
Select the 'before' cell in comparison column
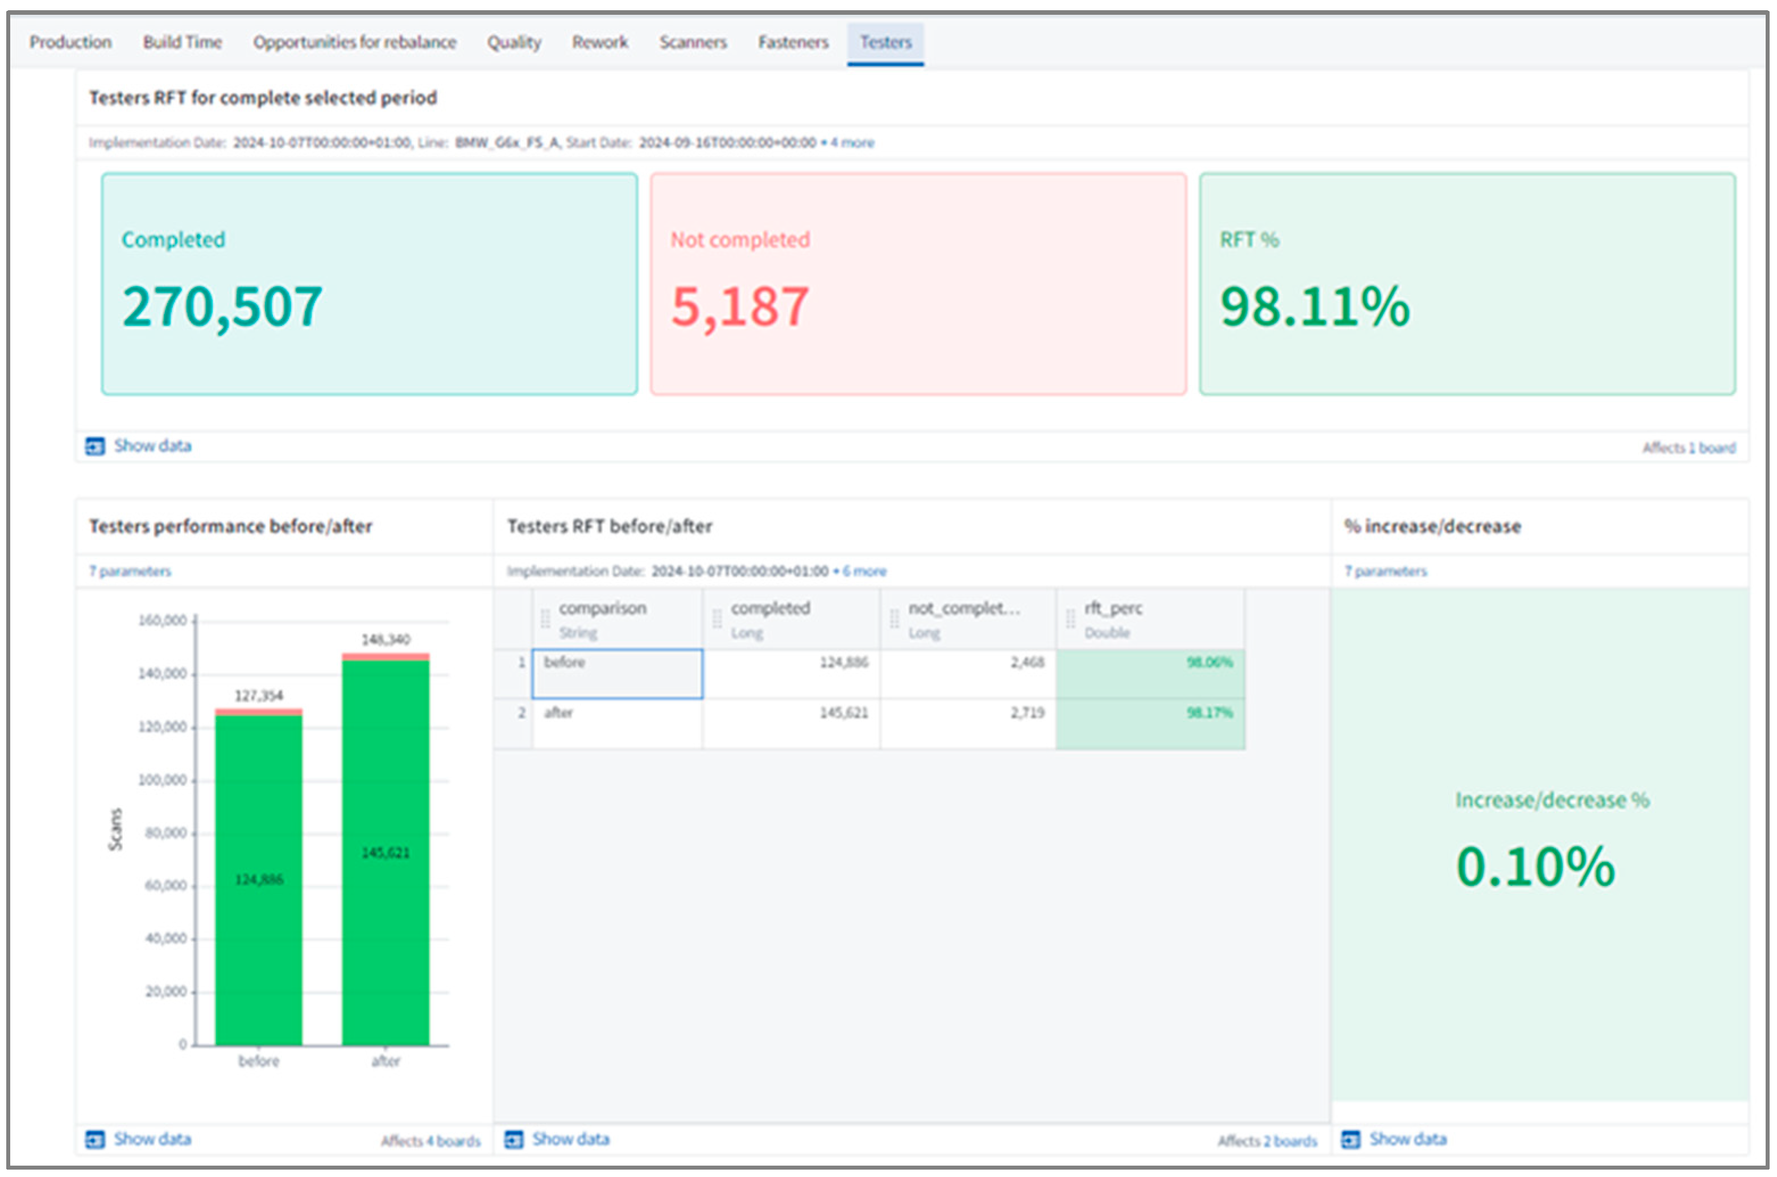(617, 674)
